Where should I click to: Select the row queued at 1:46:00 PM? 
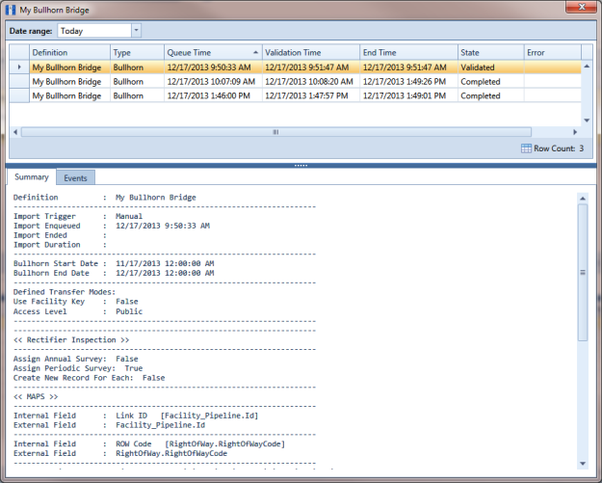(296, 95)
